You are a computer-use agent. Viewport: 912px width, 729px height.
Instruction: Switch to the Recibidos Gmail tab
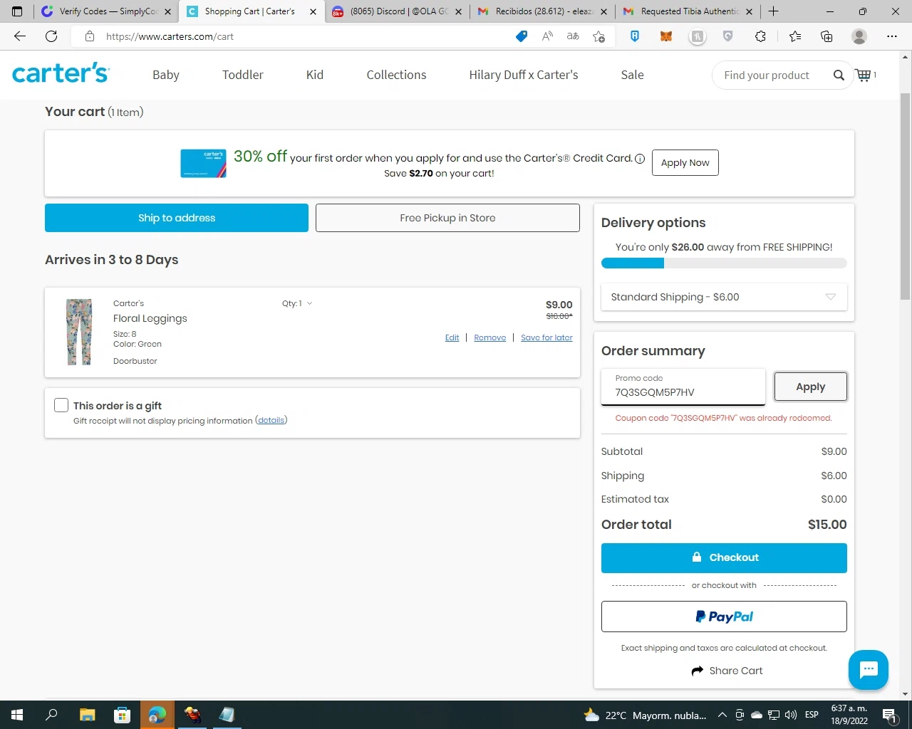point(541,11)
